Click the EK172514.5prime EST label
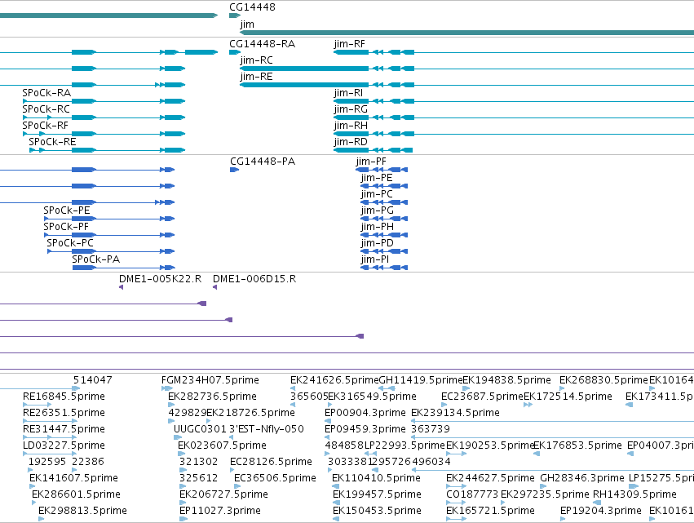Image resolution: width=694 pixels, height=523 pixels. pyautogui.click(x=568, y=397)
